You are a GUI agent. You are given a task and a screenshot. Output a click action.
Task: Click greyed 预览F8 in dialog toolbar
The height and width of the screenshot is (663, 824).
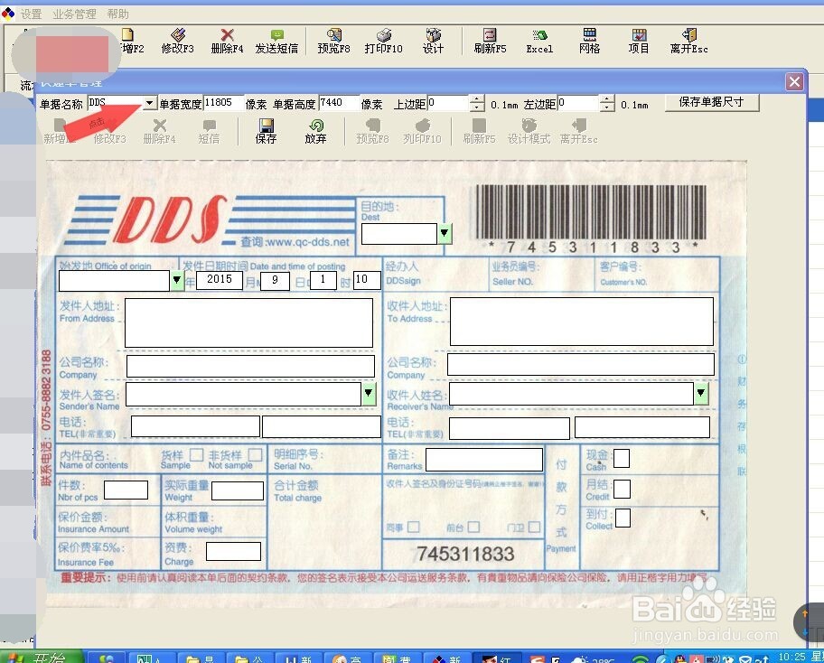pyautogui.click(x=372, y=131)
